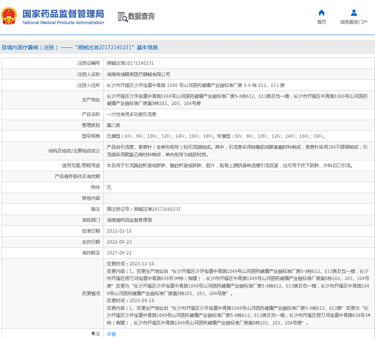Click the 产品名称 row label

click(x=91, y=114)
